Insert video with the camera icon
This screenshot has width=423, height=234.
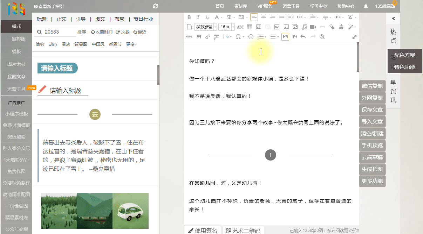[x=313, y=27]
